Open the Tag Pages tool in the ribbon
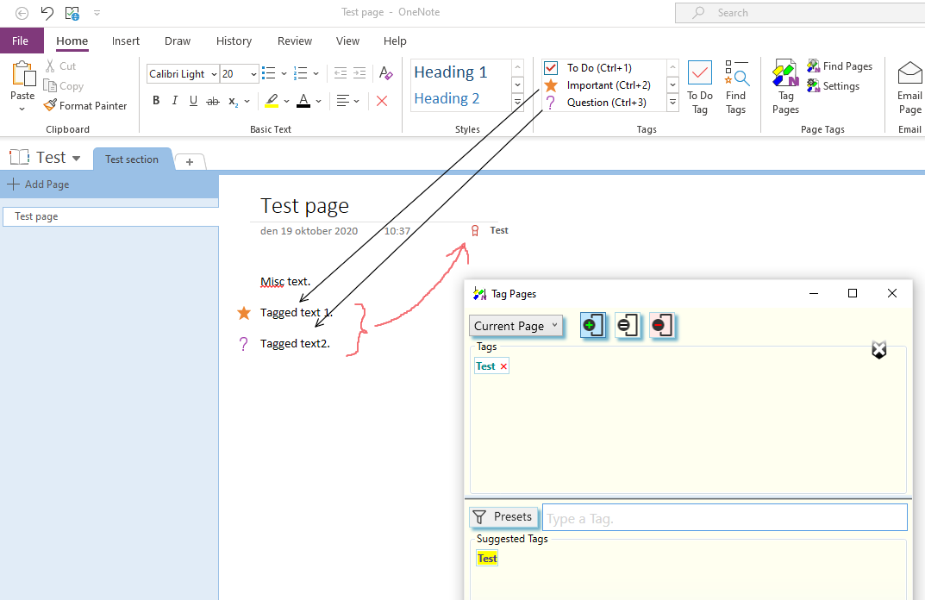 click(785, 87)
